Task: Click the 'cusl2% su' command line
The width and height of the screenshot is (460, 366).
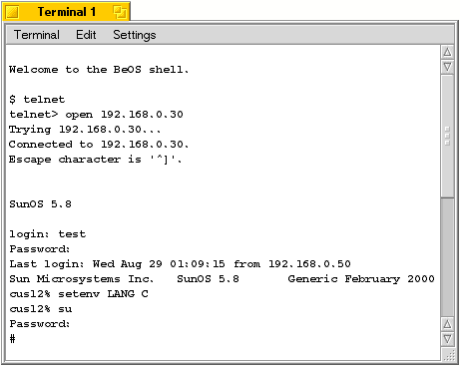Action: point(41,309)
